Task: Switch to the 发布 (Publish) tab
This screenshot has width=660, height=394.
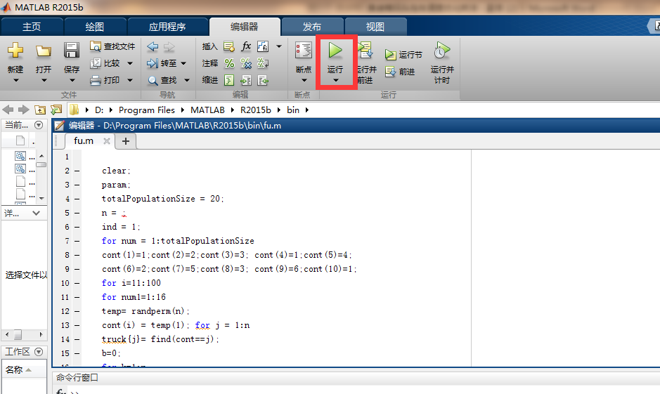Action: click(312, 27)
